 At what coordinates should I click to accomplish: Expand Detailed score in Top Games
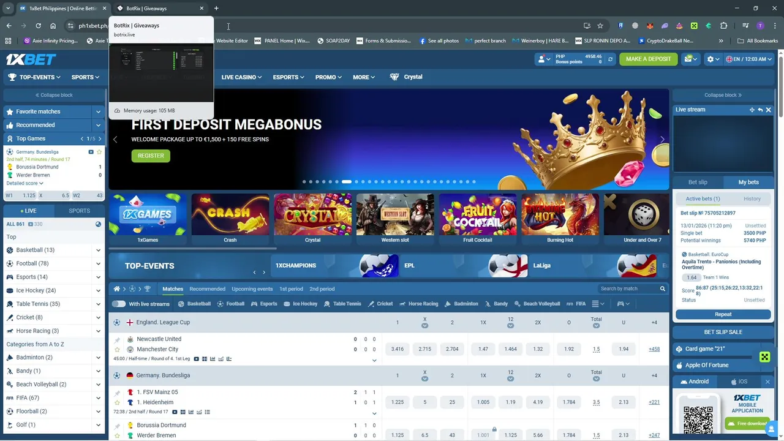click(24, 183)
